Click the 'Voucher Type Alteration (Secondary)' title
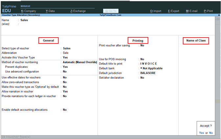Image resolution: width=221 pixels, height=139 pixels. 21,15
